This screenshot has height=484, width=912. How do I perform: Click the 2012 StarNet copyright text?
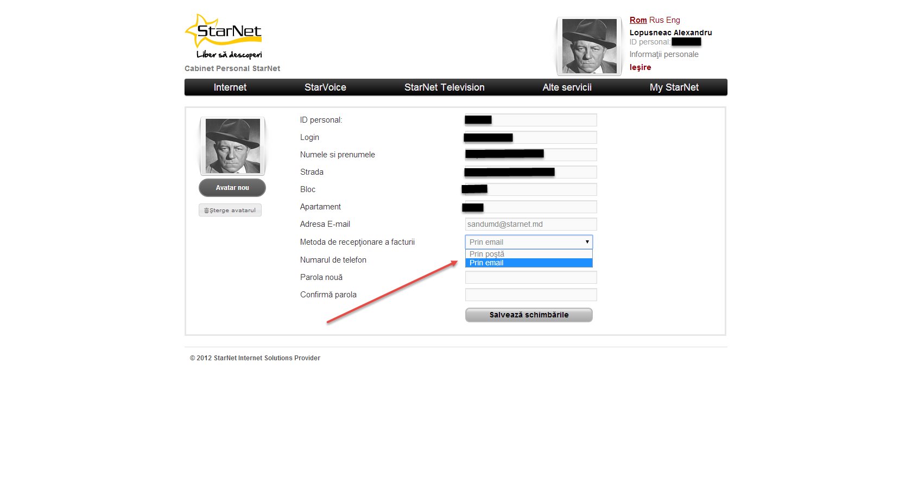[x=255, y=358]
